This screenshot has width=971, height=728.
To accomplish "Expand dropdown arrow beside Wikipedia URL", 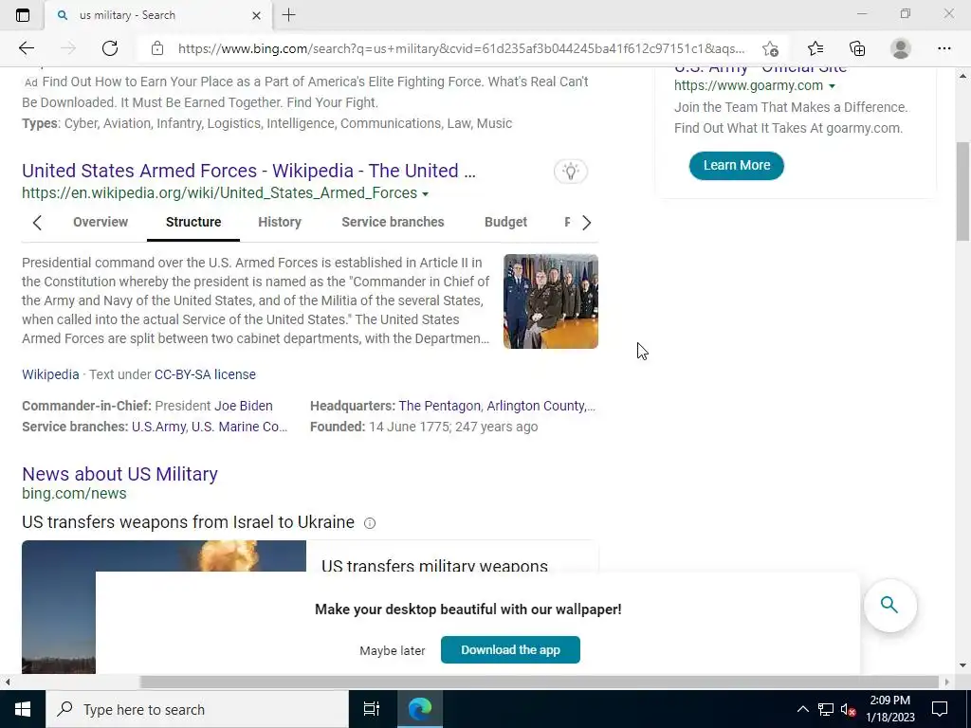I will (426, 194).
